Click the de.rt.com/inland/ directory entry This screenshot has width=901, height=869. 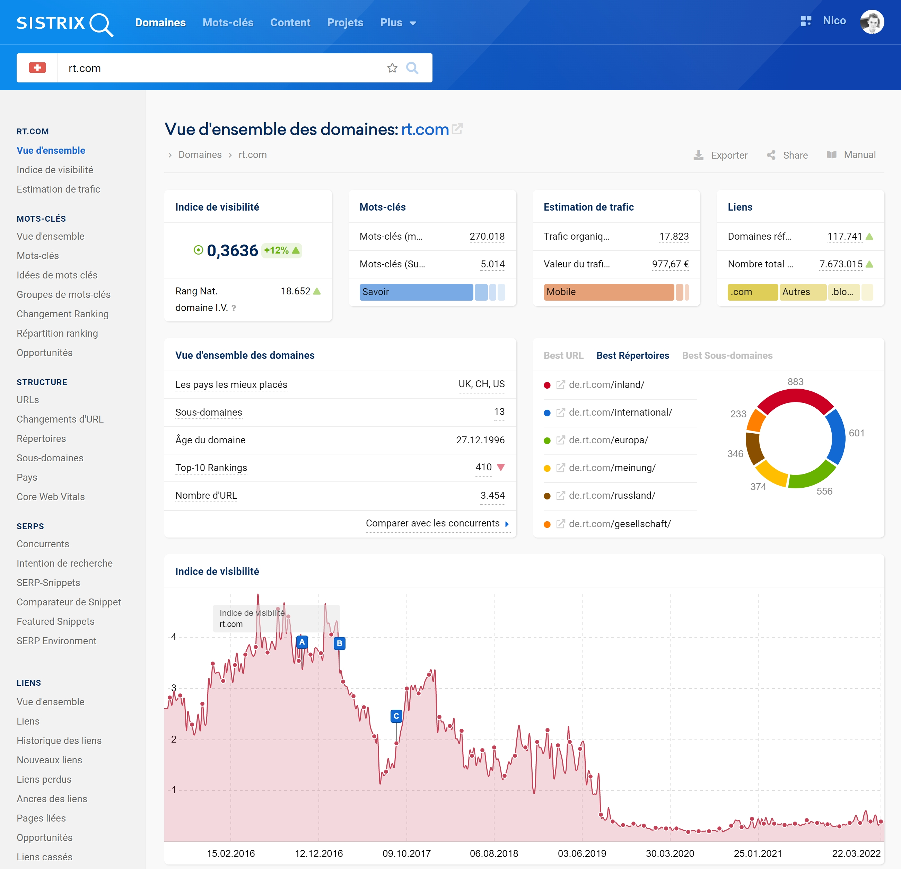click(x=606, y=385)
